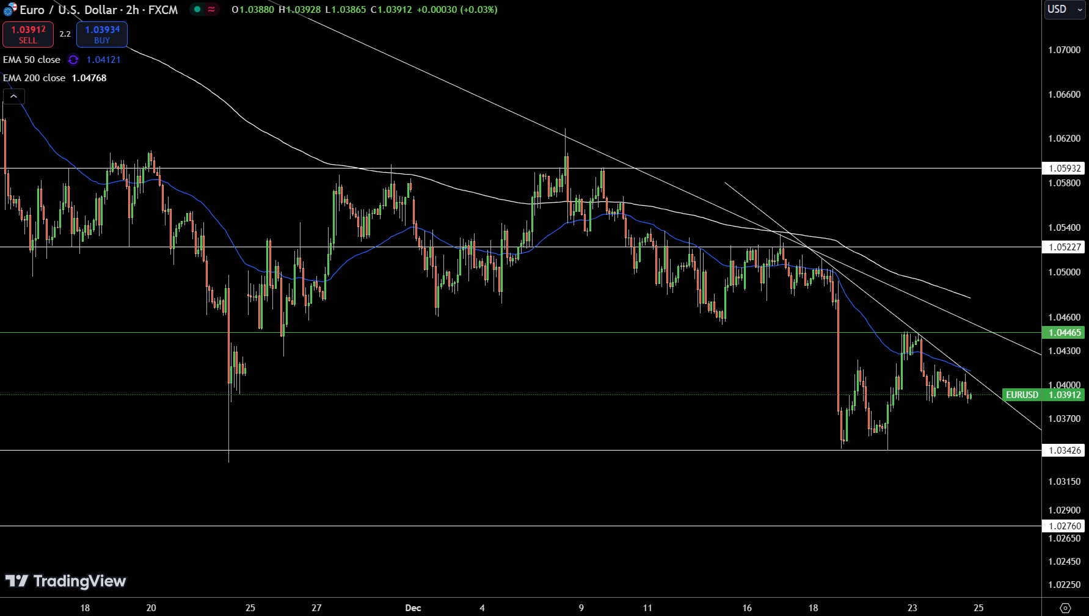The width and height of the screenshot is (1089, 616).
Task: Click the EMA 200 value 1.04768
Action: (89, 78)
